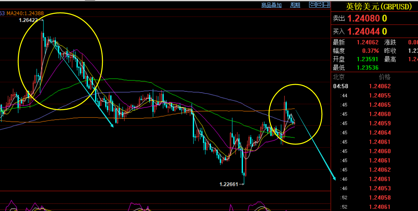Select the 价格 price column header

(385, 77)
